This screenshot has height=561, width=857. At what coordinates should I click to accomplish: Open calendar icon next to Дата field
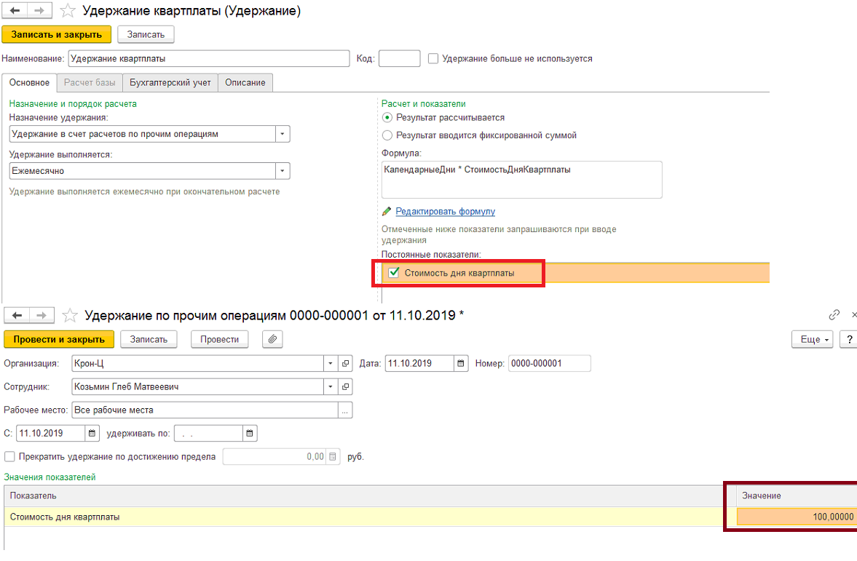click(461, 363)
